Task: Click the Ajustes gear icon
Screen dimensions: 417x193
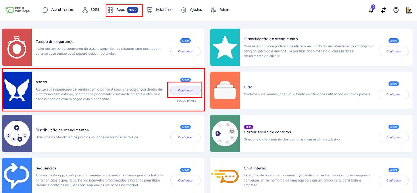Action: [x=184, y=10]
